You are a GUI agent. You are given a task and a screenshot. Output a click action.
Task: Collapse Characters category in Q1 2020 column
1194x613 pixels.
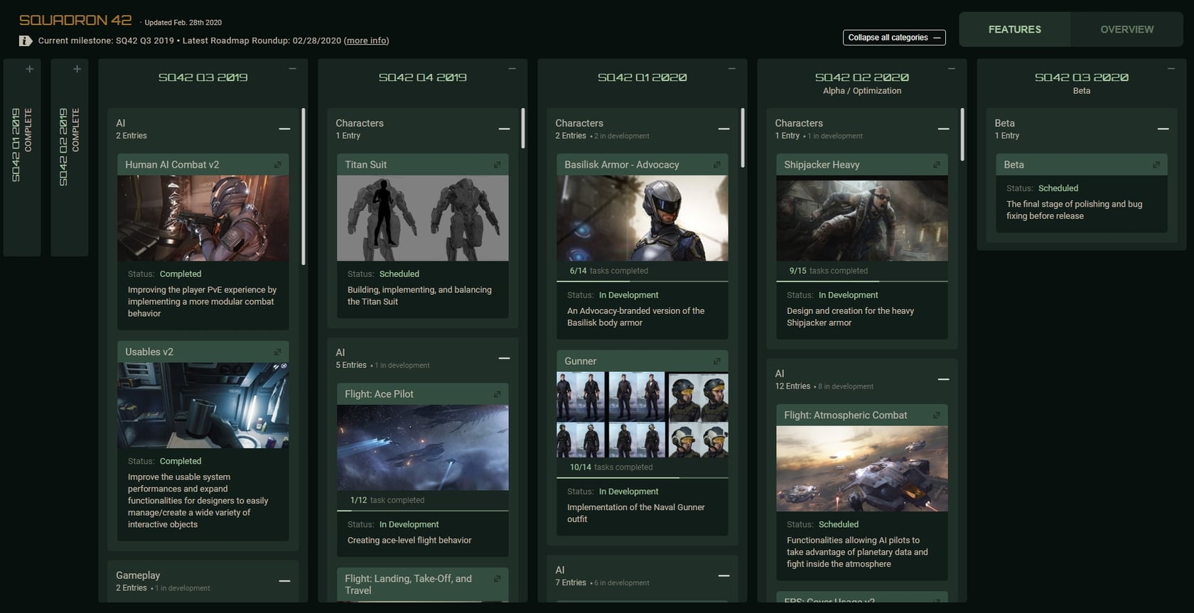coord(724,129)
